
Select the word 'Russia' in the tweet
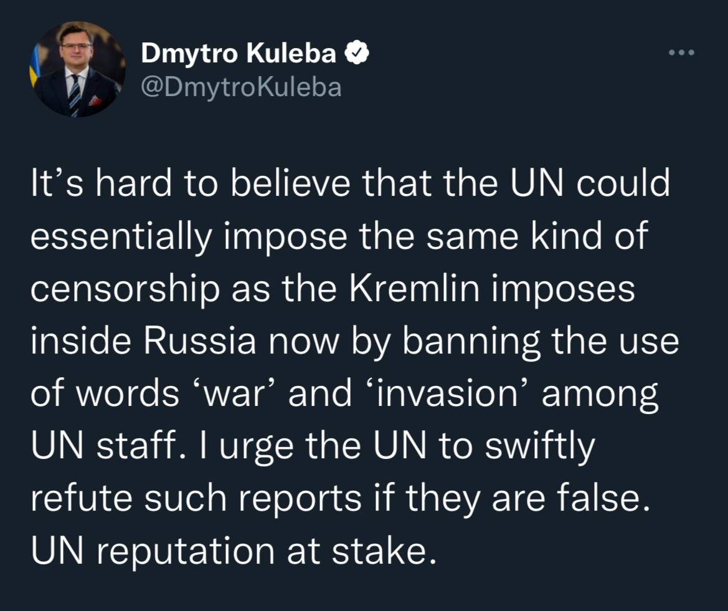[x=202, y=343]
